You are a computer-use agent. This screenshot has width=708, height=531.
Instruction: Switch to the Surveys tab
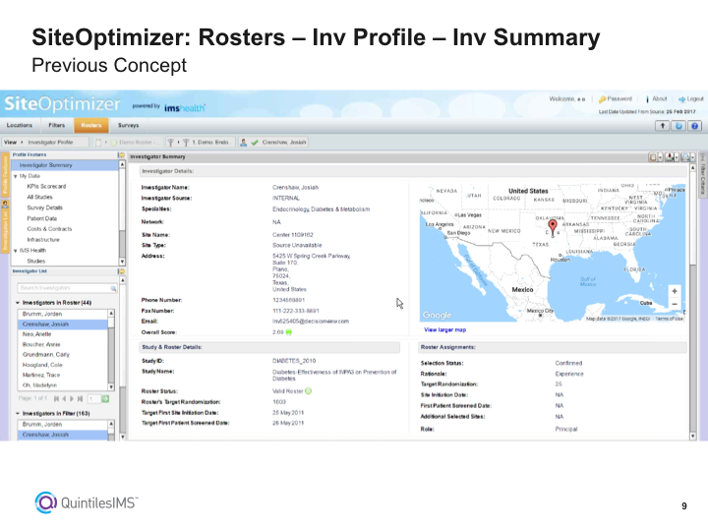click(128, 125)
